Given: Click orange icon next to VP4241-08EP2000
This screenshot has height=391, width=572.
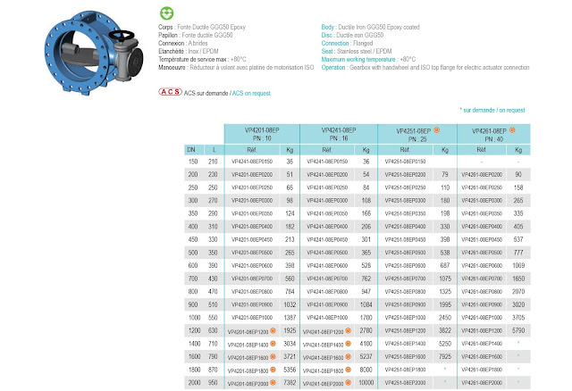Looking at the screenshot, I should pyautogui.click(x=348, y=383).
